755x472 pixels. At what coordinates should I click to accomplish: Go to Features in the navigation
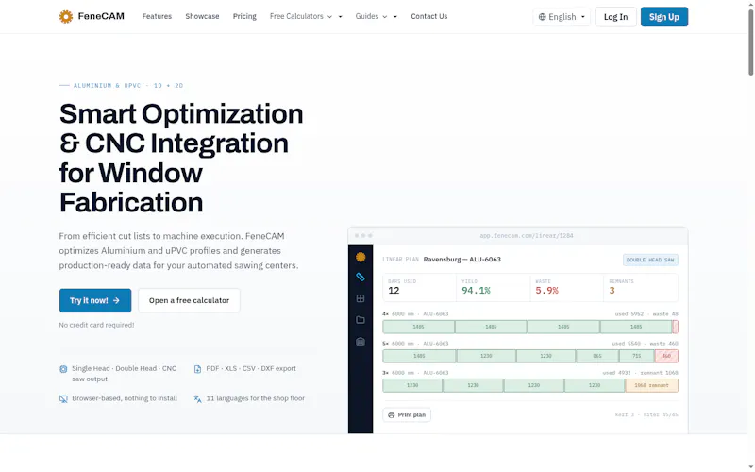tap(157, 16)
